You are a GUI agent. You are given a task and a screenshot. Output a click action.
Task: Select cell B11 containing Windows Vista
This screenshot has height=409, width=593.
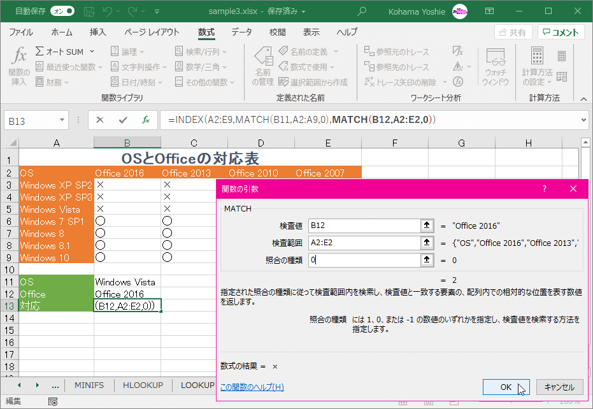(127, 282)
